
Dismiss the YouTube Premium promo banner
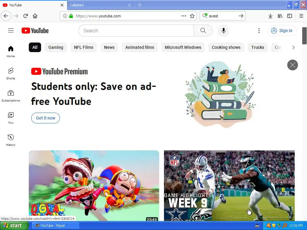pyautogui.click(x=293, y=65)
